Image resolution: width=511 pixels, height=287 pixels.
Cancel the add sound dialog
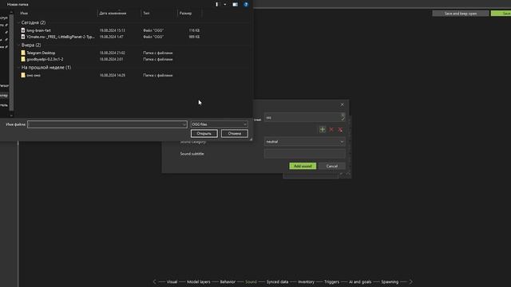click(332, 167)
